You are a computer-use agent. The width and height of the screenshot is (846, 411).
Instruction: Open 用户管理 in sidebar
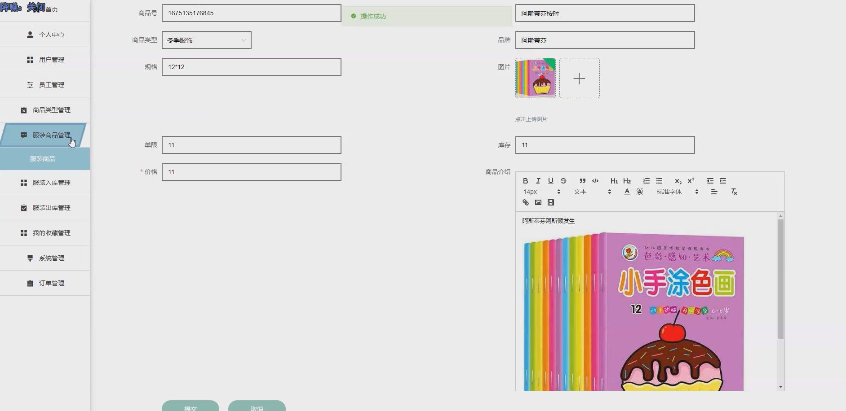pyautogui.click(x=45, y=60)
